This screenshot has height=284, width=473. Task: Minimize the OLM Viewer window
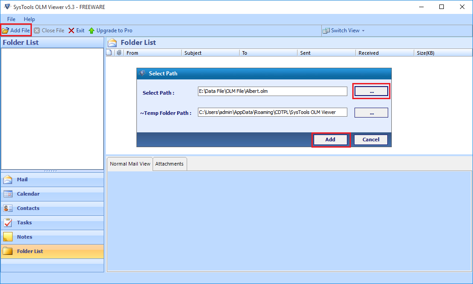(x=421, y=7)
